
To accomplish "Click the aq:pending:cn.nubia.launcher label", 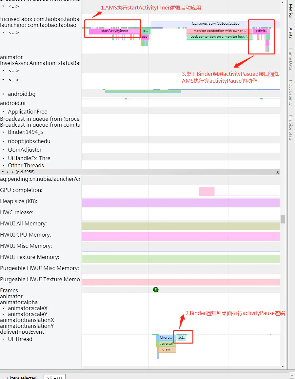I will coord(40,179).
